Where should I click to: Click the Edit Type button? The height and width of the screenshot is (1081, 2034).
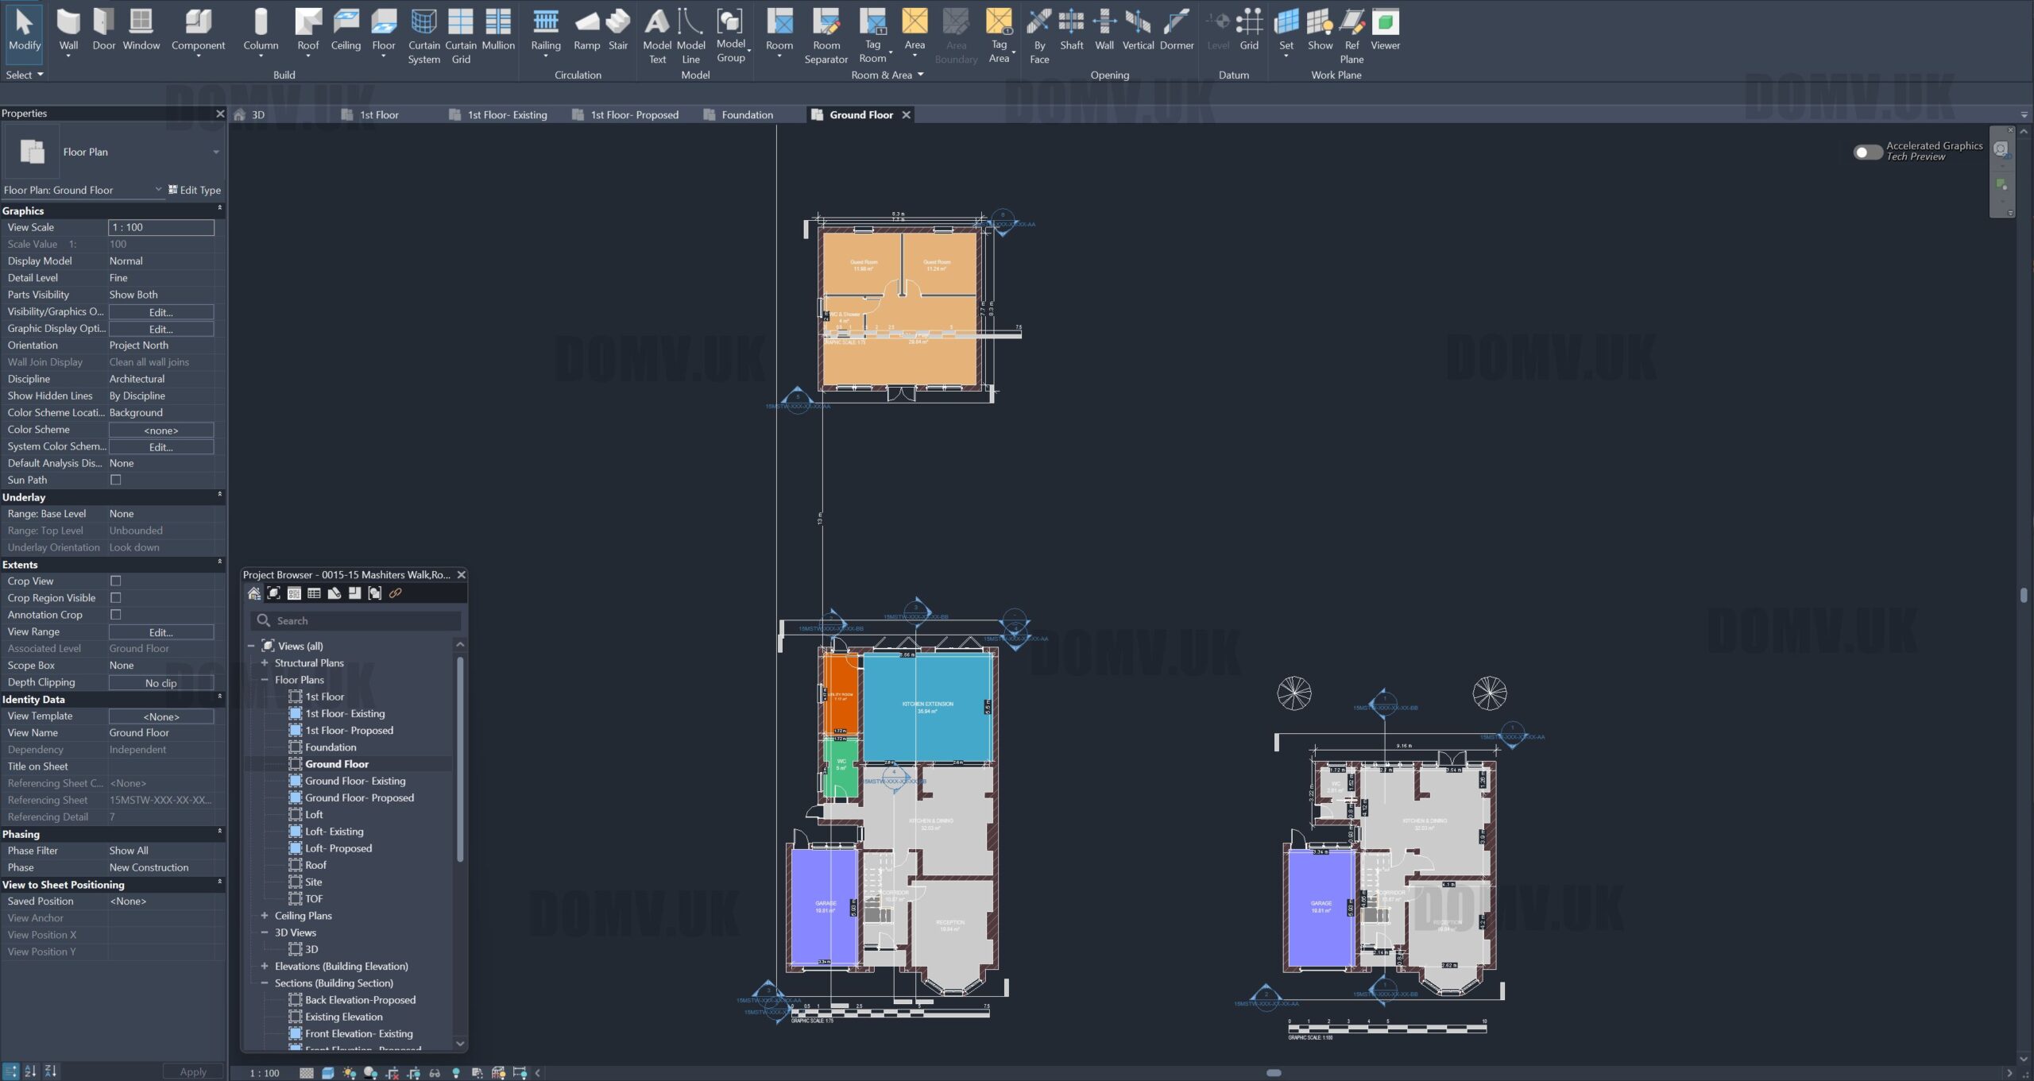click(x=195, y=190)
